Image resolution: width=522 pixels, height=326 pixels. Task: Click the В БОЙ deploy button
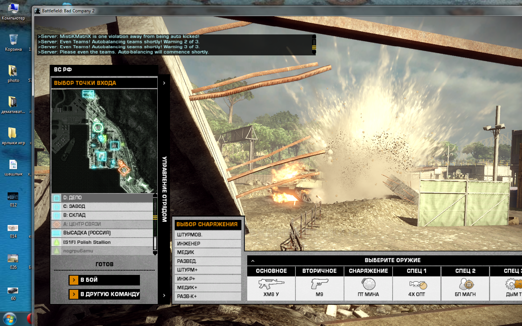pos(104,280)
